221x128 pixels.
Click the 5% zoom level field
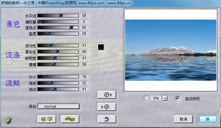click(x=156, y=98)
